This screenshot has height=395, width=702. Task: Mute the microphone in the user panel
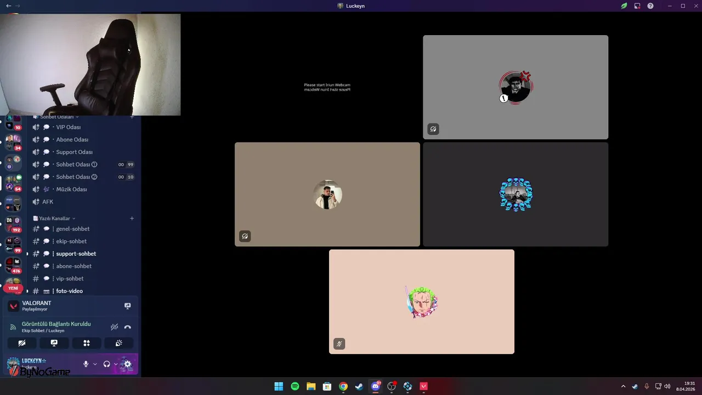coord(86,364)
